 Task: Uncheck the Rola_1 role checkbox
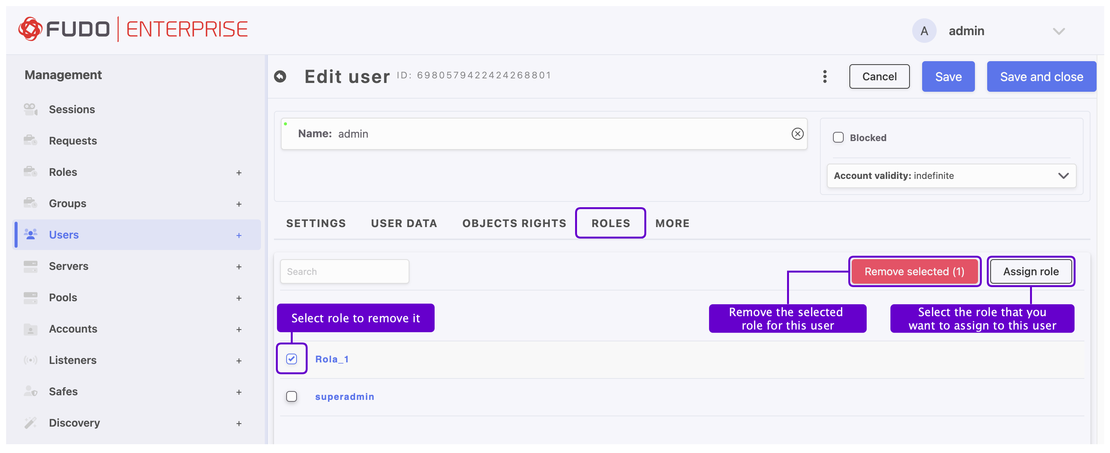(x=292, y=359)
